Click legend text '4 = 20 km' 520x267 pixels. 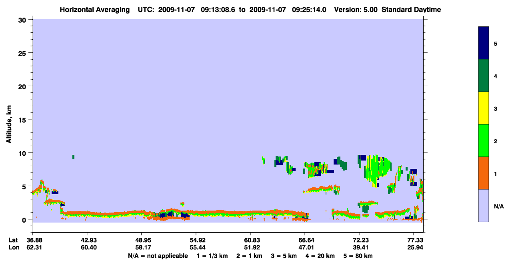click(x=320, y=256)
